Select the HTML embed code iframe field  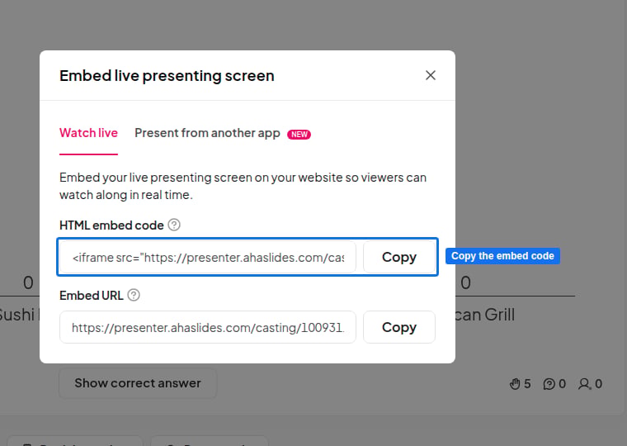click(x=208, y=257)
